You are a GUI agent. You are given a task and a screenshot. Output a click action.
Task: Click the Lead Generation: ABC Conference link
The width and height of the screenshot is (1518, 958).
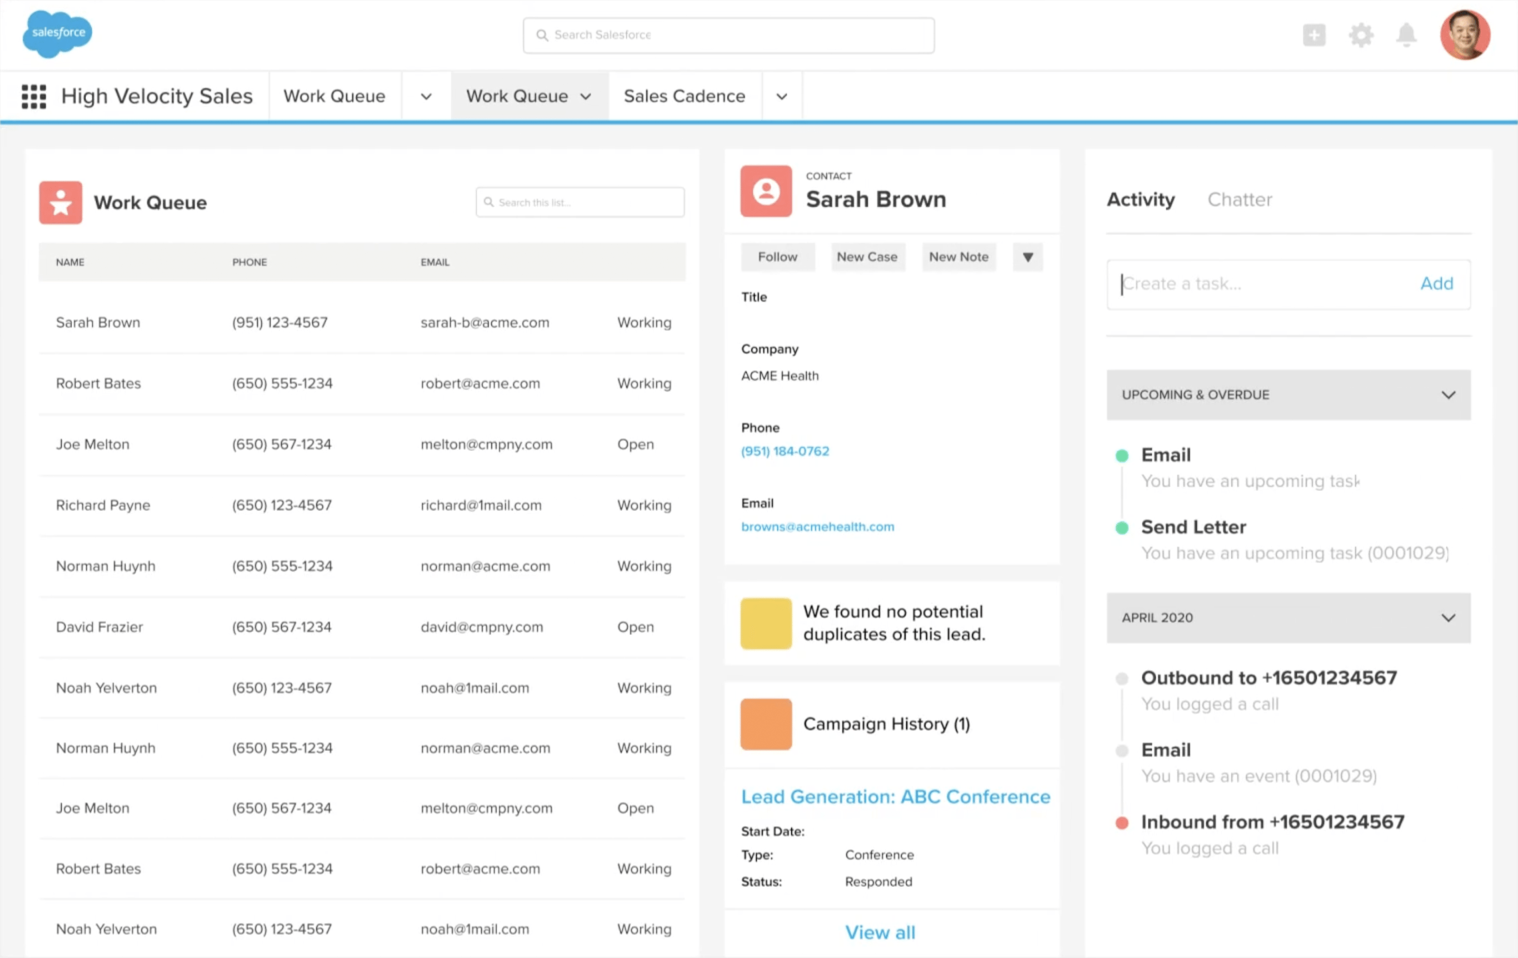[x=894, y=797]
